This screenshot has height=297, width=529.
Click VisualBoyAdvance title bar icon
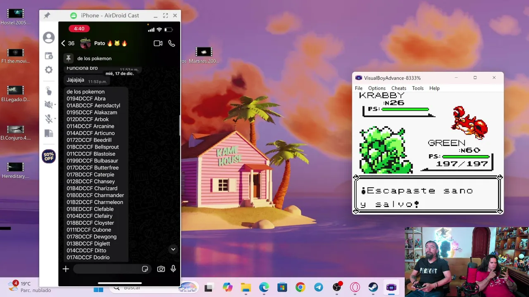click(x=358, y=78)
